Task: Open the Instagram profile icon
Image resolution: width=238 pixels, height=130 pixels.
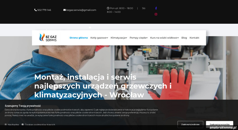Action: (x=156, y=14)
